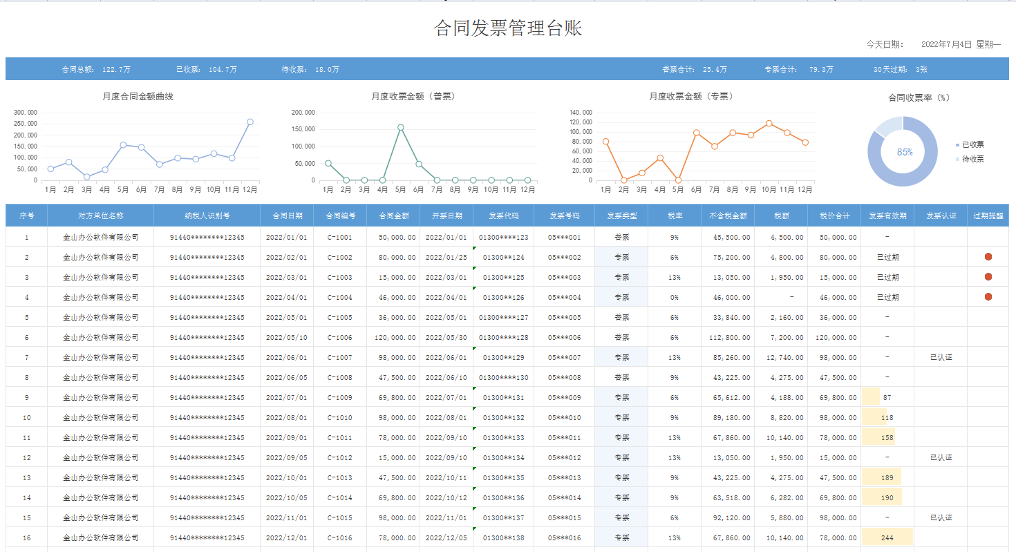Select the 已认证 cell in row 7
Image resolution: width=1016 pixels, height=552 pixels.
941,357
